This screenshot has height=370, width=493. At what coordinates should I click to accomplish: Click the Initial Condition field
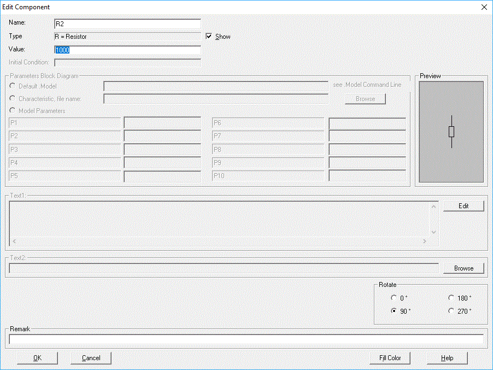127,62
